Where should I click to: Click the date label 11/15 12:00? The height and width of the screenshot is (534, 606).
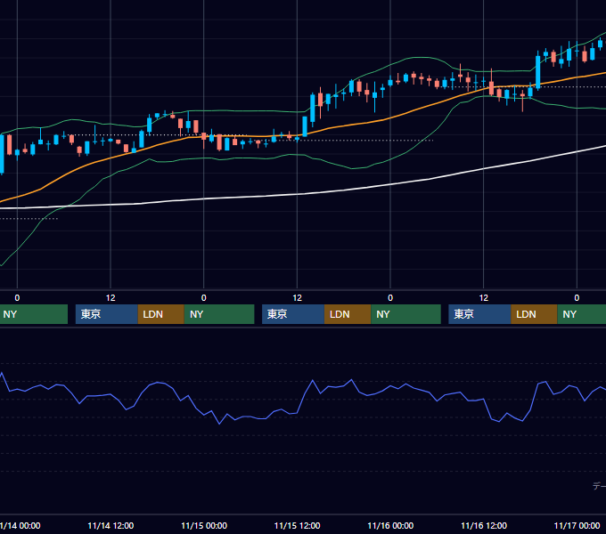coord(297,525)
